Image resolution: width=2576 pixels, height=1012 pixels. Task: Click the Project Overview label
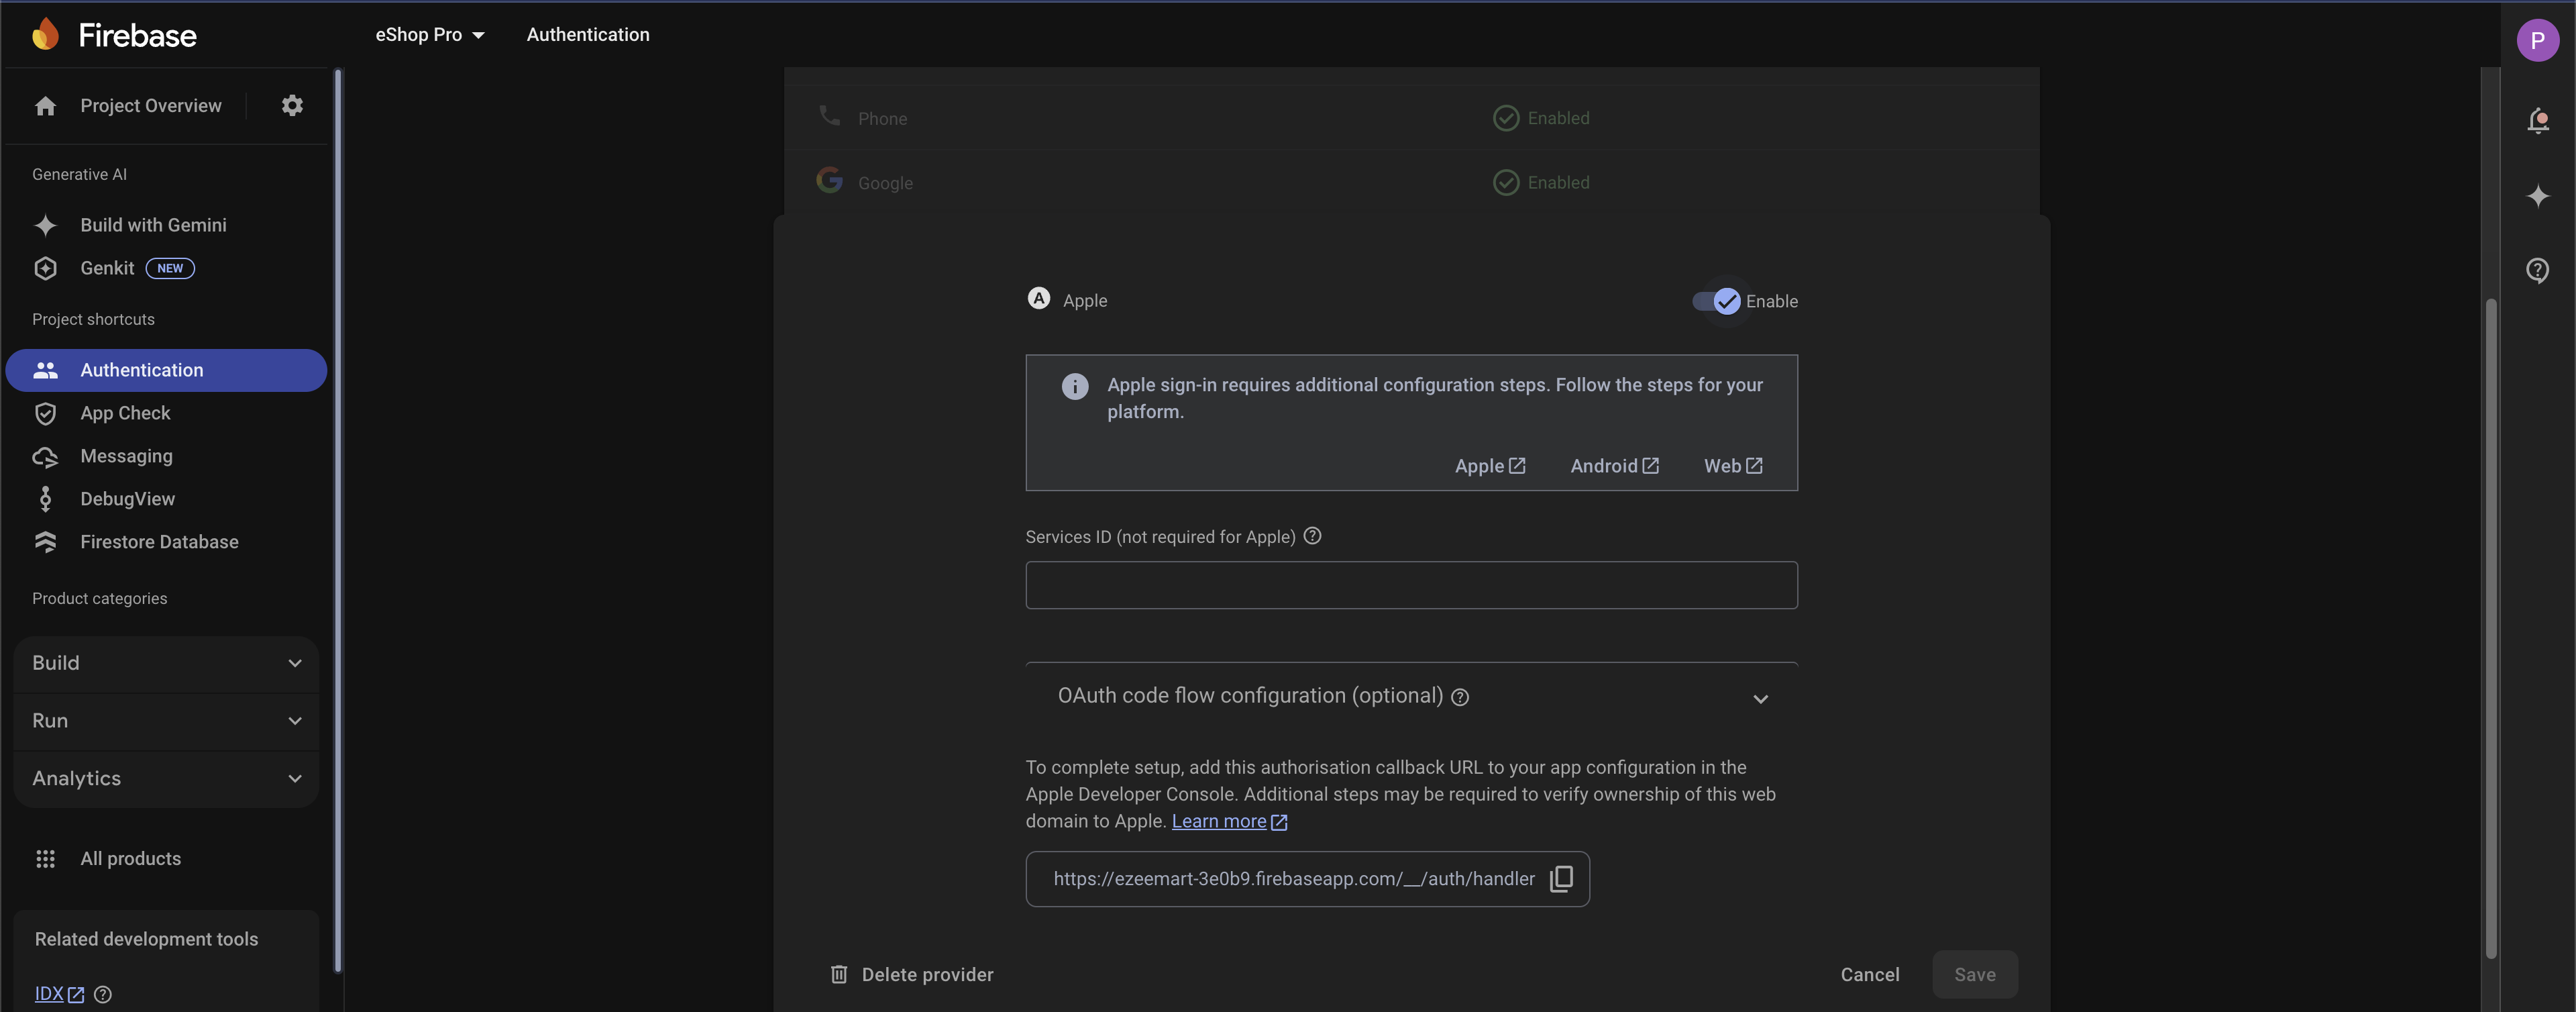[x=151, y=106]
